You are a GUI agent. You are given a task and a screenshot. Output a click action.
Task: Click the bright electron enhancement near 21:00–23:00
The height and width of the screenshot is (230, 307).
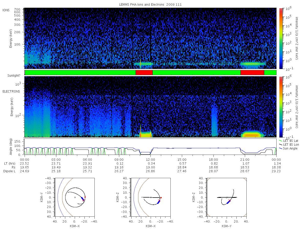(x=253, y=134)
